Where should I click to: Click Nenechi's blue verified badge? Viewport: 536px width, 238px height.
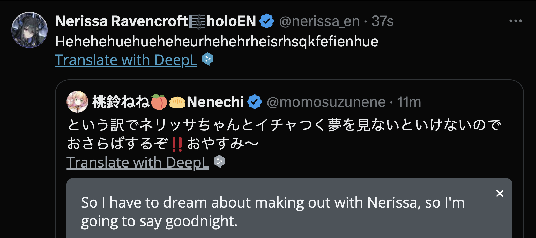click(x=255, y=102)
